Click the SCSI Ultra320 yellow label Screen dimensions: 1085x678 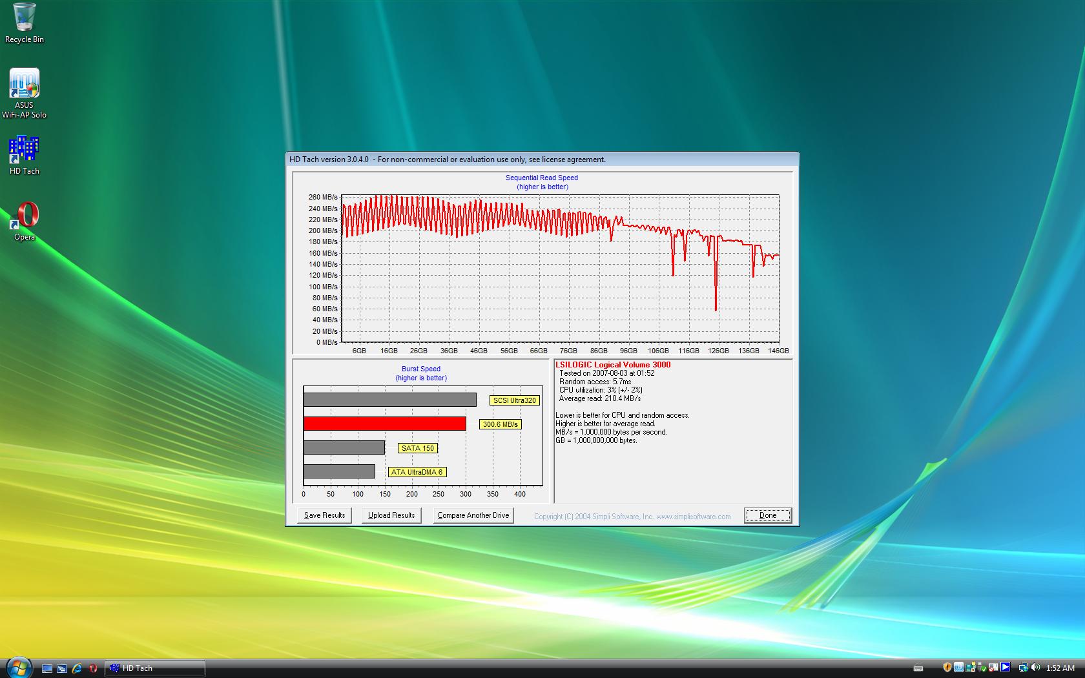pyautogui.click(x=514, y=400)
